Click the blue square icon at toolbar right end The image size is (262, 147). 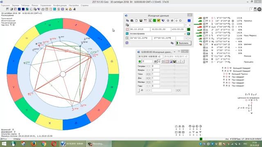pyautogui.click(x=189, y=20)
